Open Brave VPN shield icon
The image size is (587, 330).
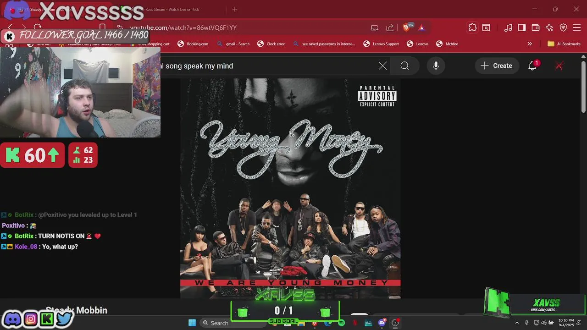tap(563, 27)
